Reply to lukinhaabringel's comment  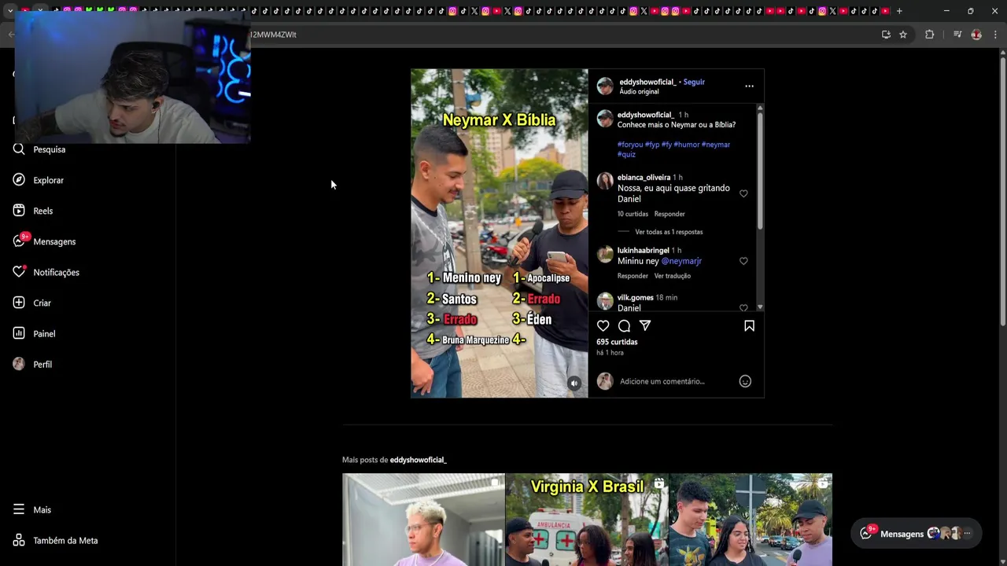(633, 276)
